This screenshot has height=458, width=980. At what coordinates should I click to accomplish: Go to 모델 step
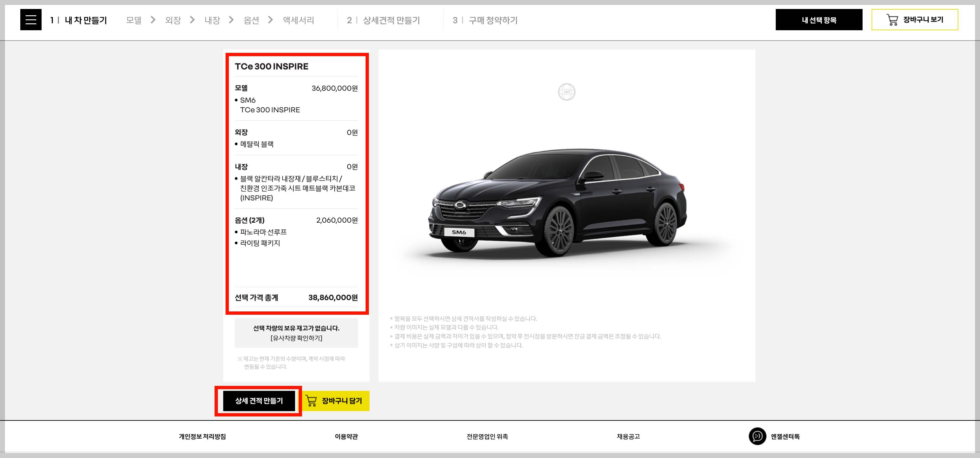click(x=133, y=20)
